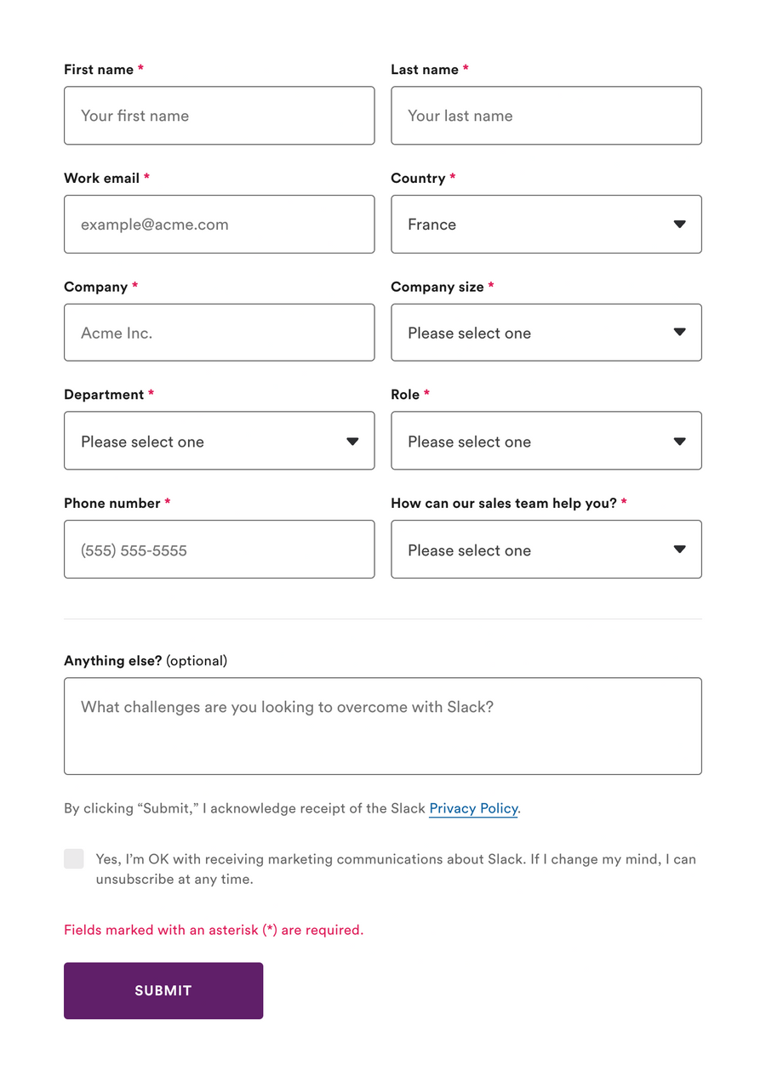
Task: Click into the First name field
Action: [219, 116]
